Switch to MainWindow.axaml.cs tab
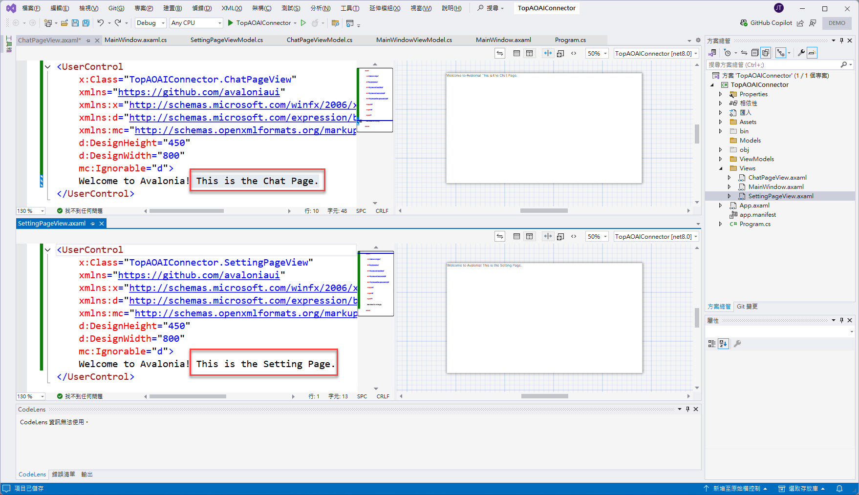Image resolution: width=859 pixels, height=495 pixels. pos(135,40)
